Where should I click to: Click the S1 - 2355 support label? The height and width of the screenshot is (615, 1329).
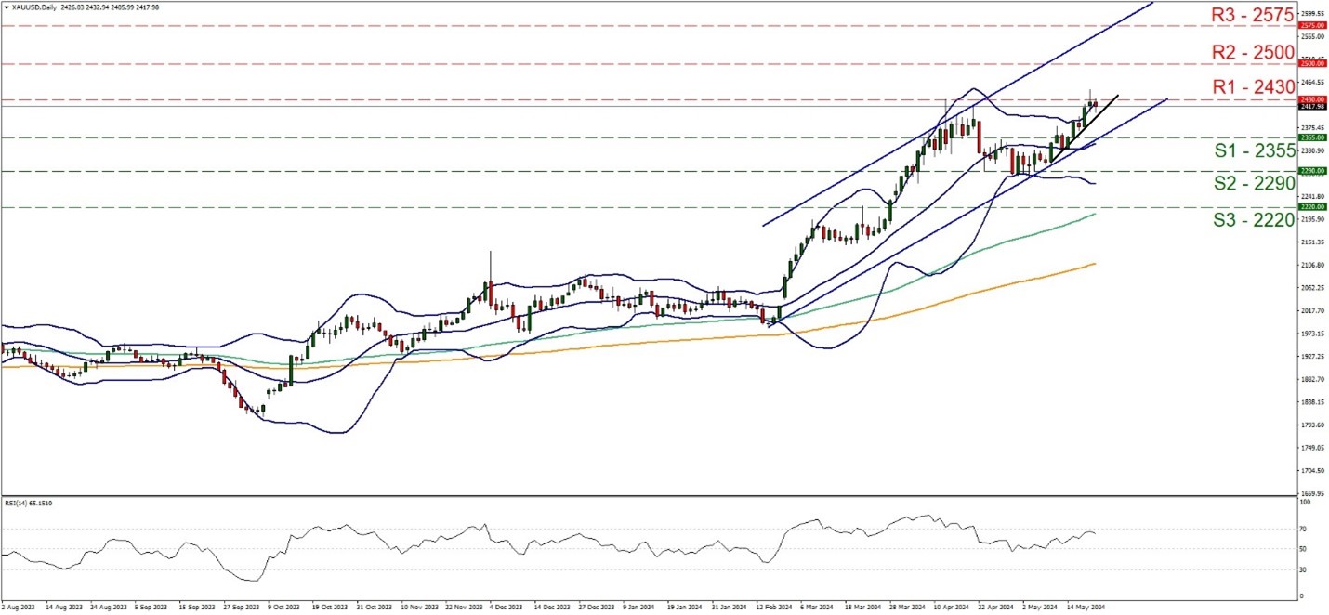pos(1254,151)
